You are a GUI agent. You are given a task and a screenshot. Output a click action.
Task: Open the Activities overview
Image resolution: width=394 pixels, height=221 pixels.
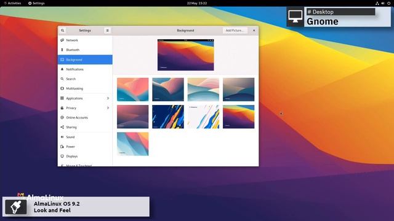pos(12,3)
